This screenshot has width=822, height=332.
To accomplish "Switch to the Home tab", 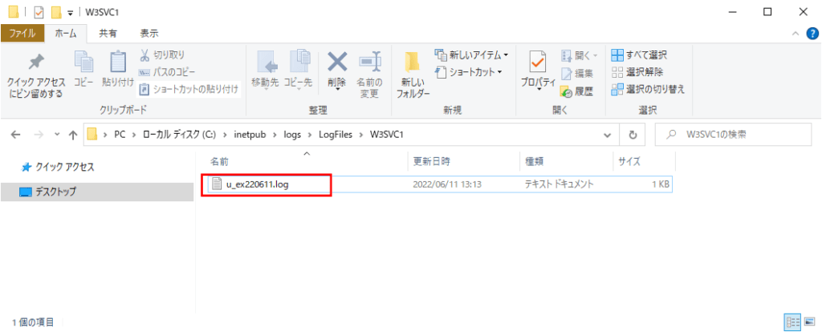I will click(66, 34).
